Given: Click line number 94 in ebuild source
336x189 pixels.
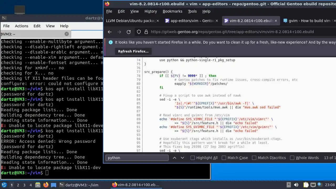Looking at the screenshot, I should coord(138,139).
